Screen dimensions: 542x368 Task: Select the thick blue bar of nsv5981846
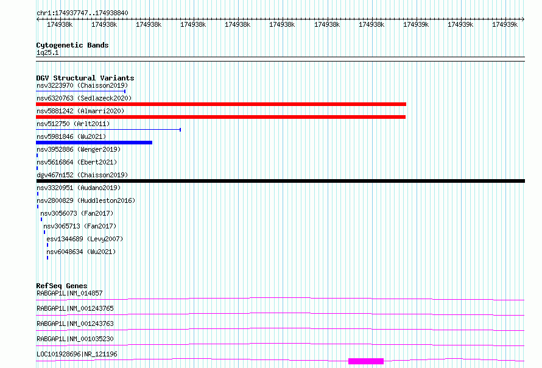pyautogui.click(x=94, y=143)
